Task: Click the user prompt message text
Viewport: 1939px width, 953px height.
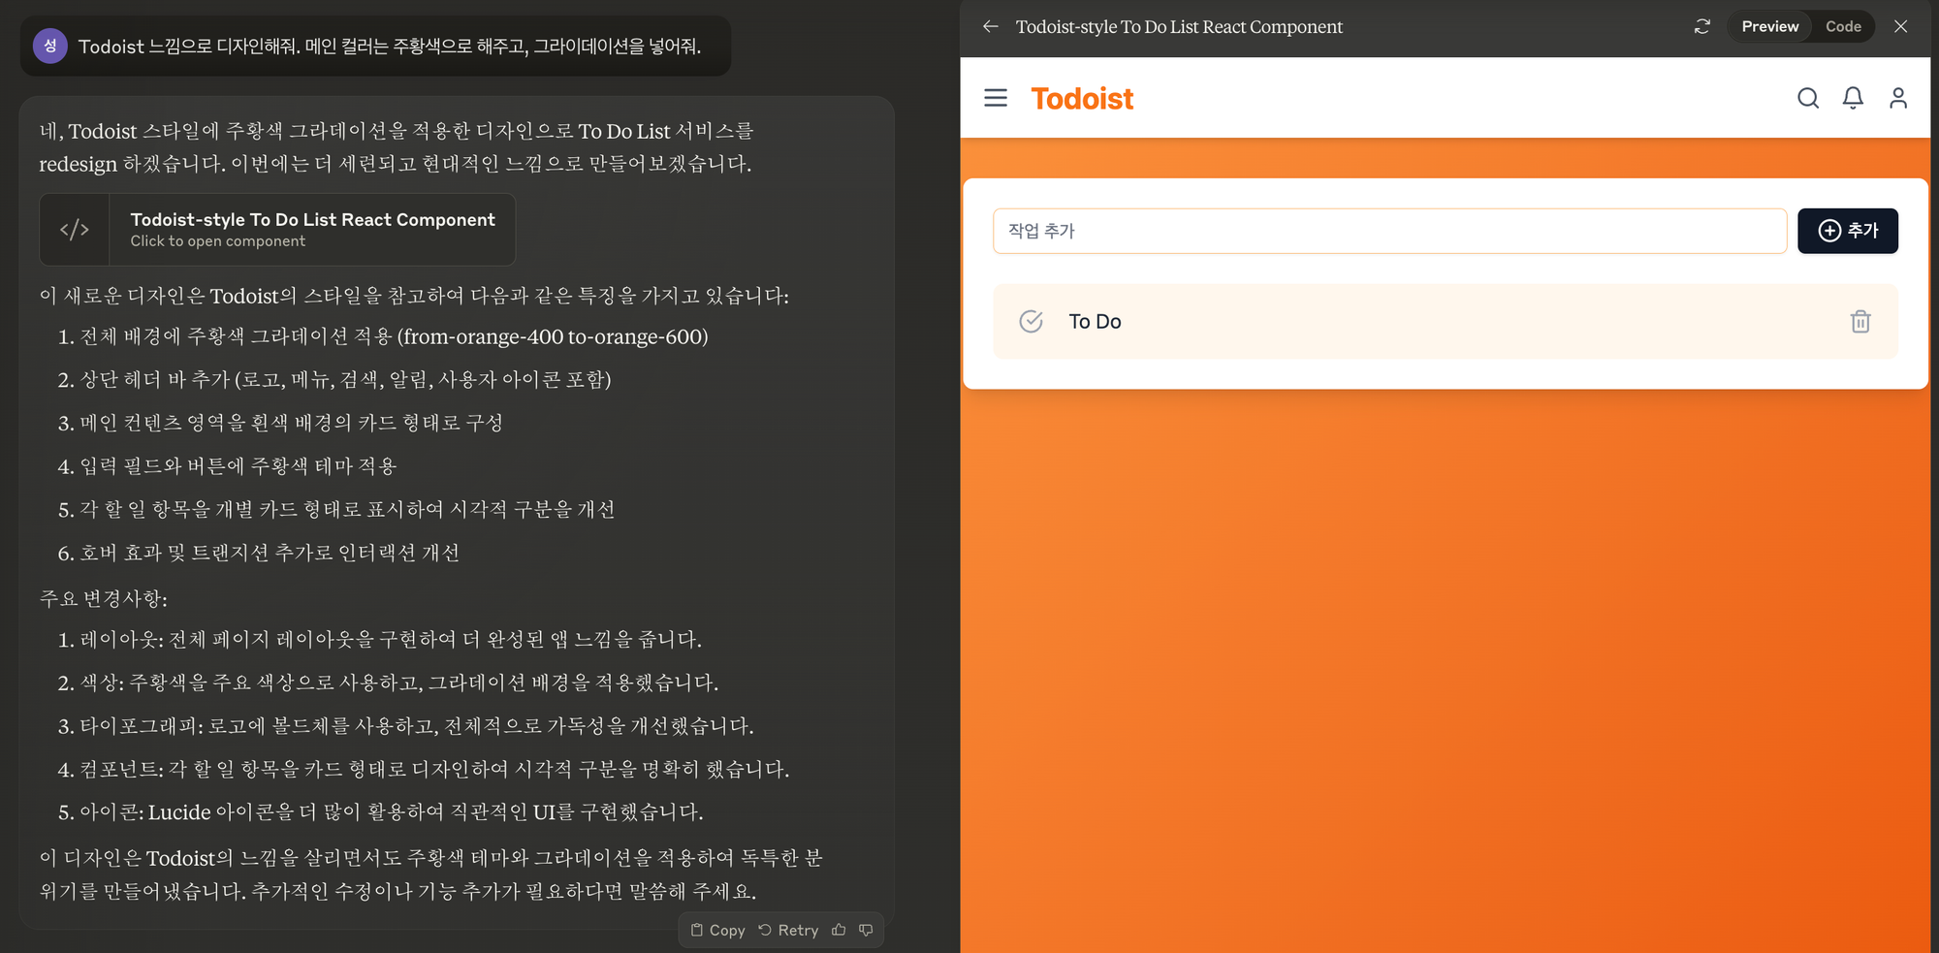Action: click(390, 47)
